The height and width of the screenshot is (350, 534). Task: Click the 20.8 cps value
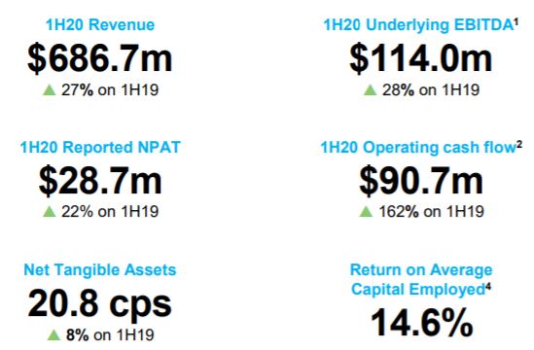(x=100, y=303)
